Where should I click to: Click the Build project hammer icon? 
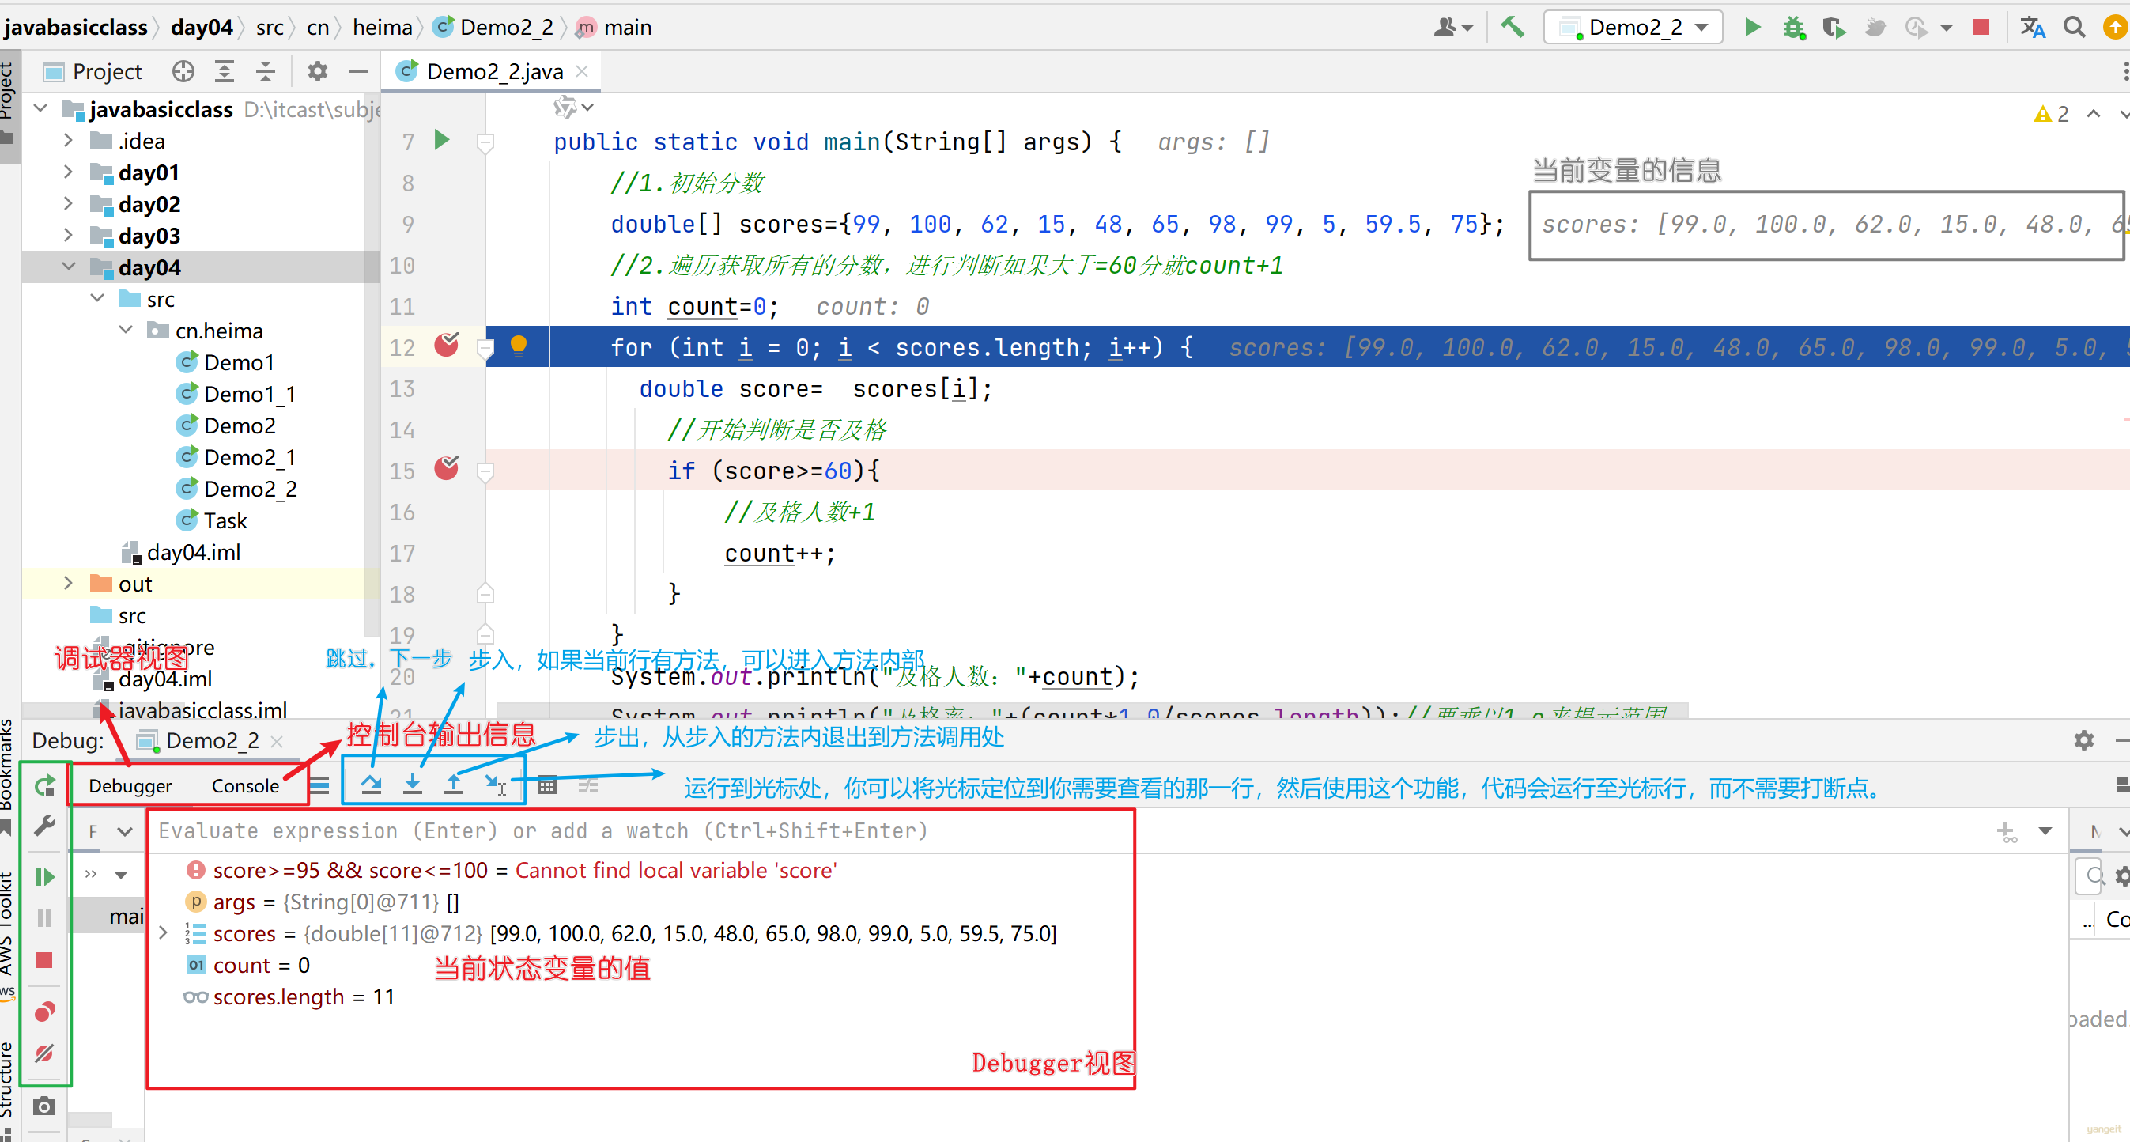(1513, 28)
